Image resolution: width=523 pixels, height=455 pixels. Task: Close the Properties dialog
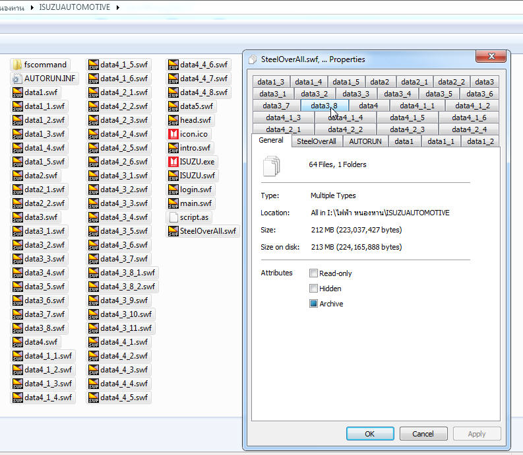[491, 56]
